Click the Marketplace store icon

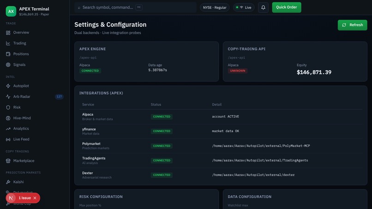pos(8,161)
